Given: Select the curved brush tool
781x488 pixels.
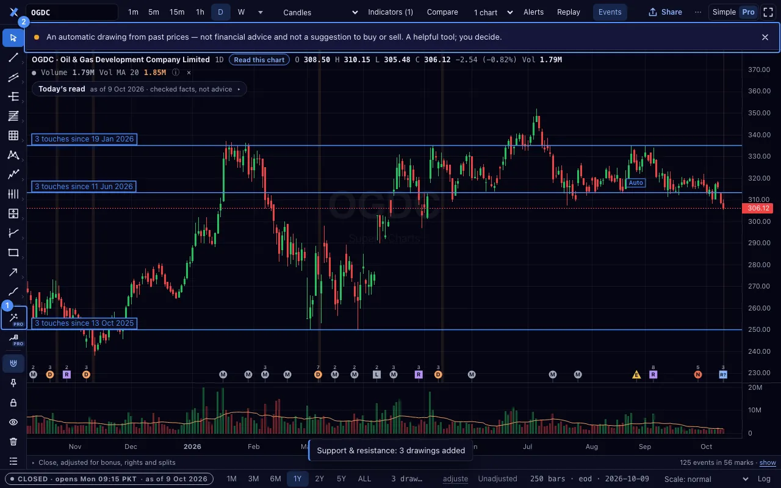Looking at the screenshot, I should (x=13, y=292).
